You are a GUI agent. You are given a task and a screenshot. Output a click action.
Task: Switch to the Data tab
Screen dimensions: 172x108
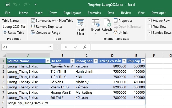pos(111,13)
